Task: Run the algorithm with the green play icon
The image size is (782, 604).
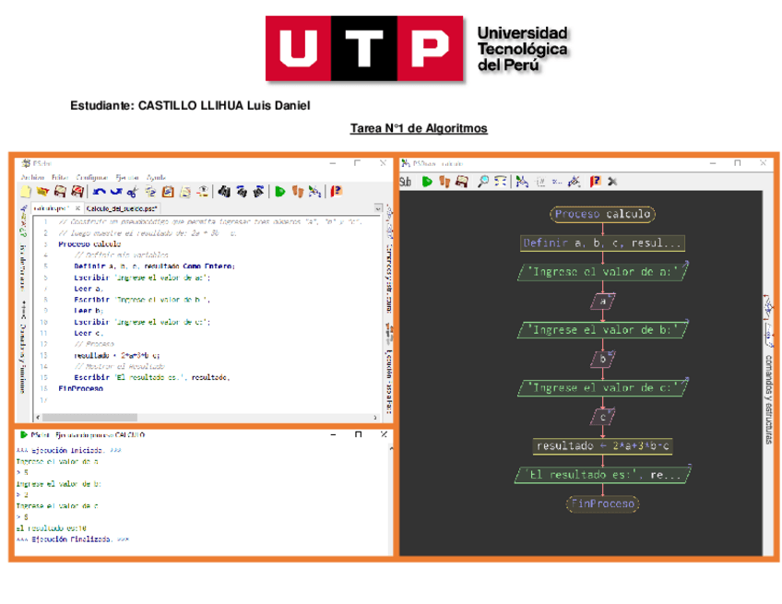Action: coord(280,192)
